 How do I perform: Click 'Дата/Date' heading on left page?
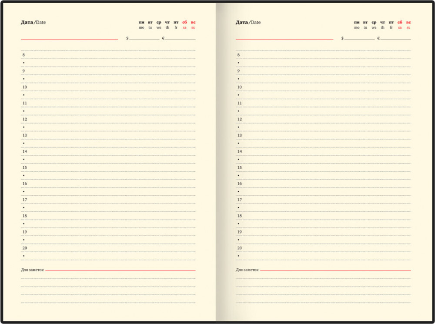[33, 22]
